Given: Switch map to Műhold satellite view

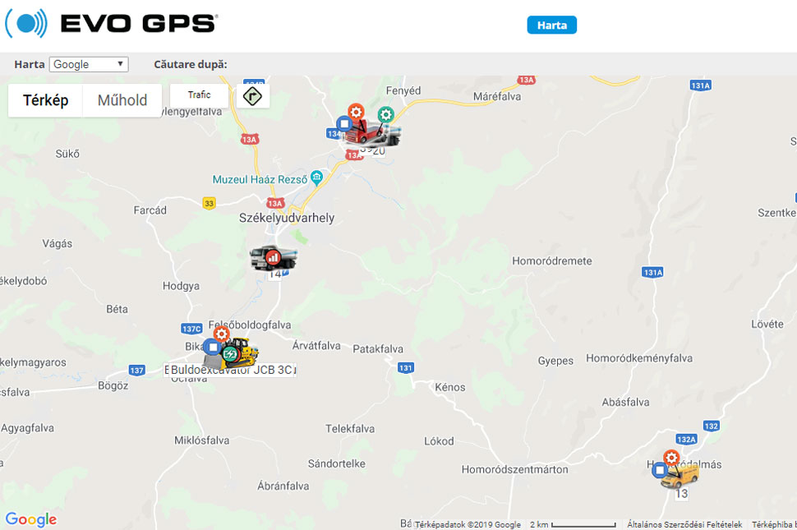Looking at the screenshot, I should (122, 100).
